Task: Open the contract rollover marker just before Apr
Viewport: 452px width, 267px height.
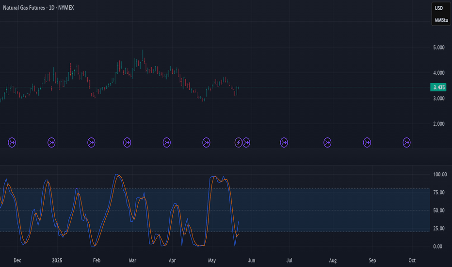Action: point(167,143)
